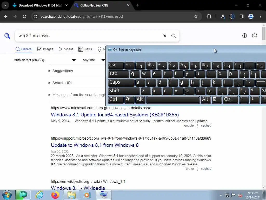The width and height of the screenshot is (266, 200).
Task: Open the Windows Start button
Action: pyautogui.click(x=7, y=195)
